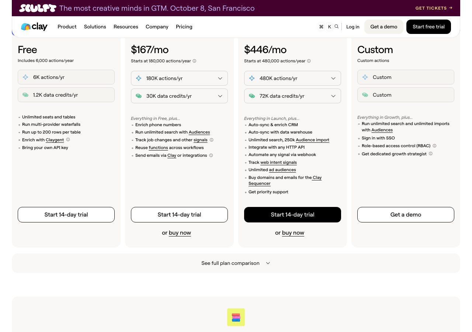Expand See full plan comparison
Viewport: 472px width, 332px height.
(x=236, y=263)
